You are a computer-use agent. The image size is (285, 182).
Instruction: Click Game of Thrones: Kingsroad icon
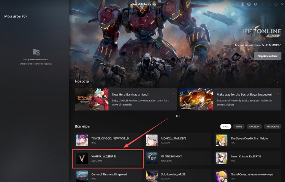pyautogui.click(x=82, y=176)
